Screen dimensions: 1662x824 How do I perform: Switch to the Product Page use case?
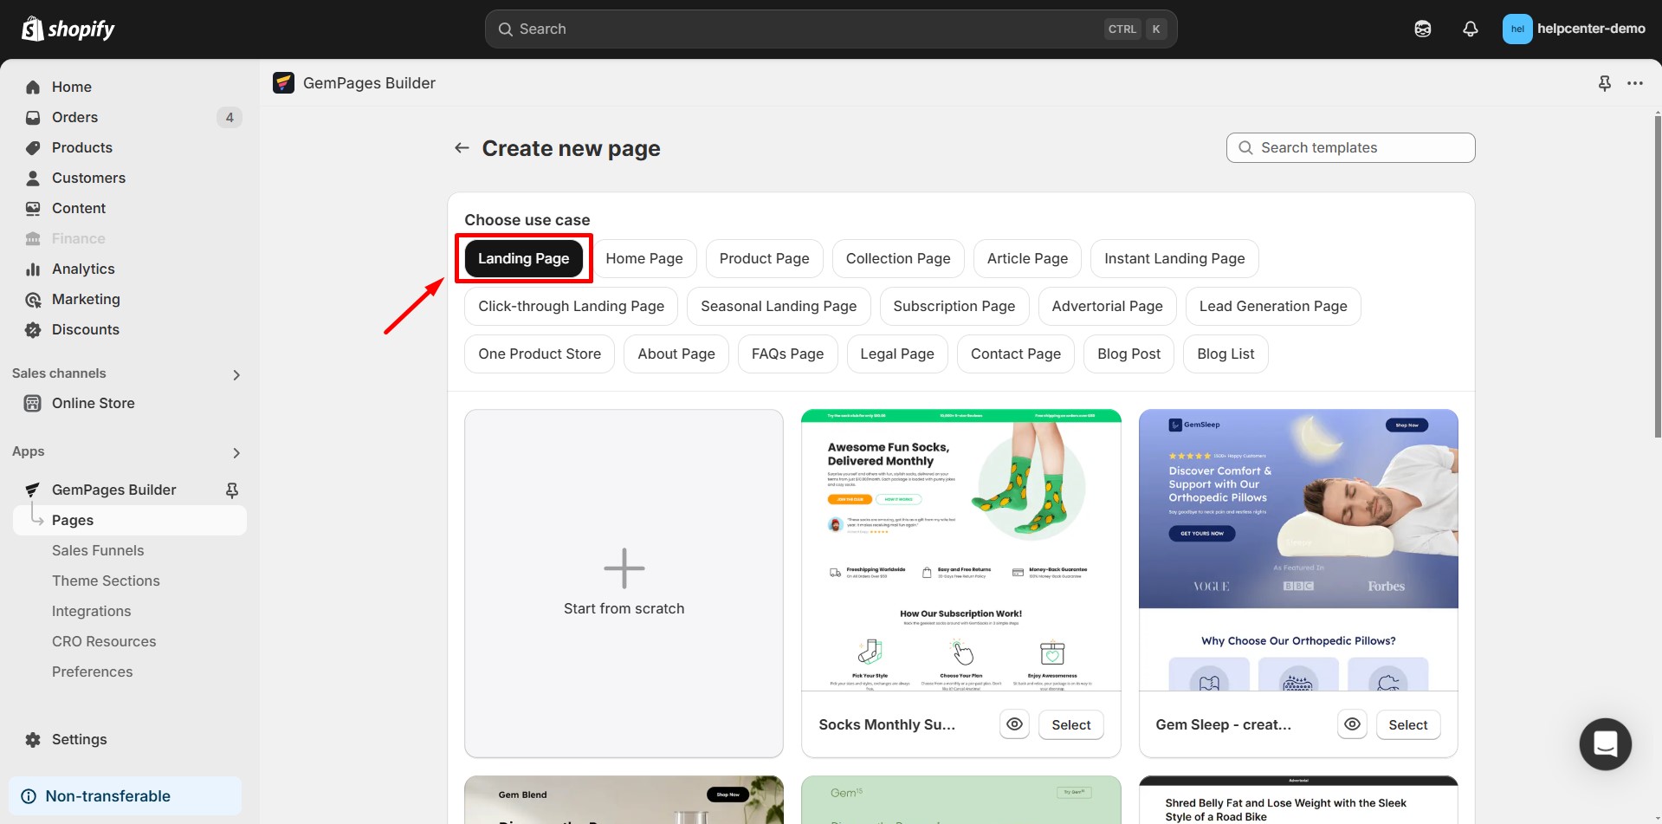764,258
